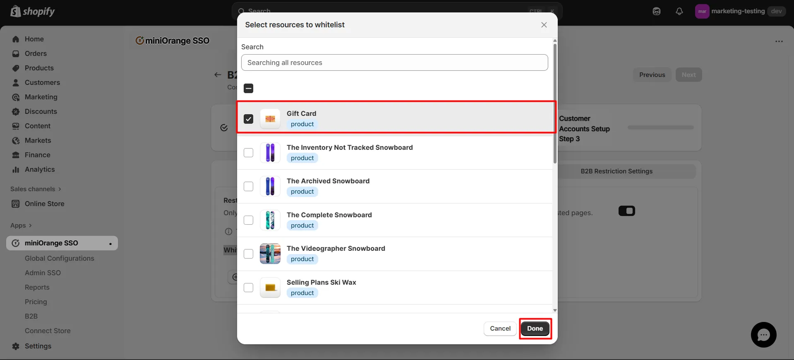Open the chat support bubble
The width and height of the screenshot is (794, 360).
pos(763,335)
